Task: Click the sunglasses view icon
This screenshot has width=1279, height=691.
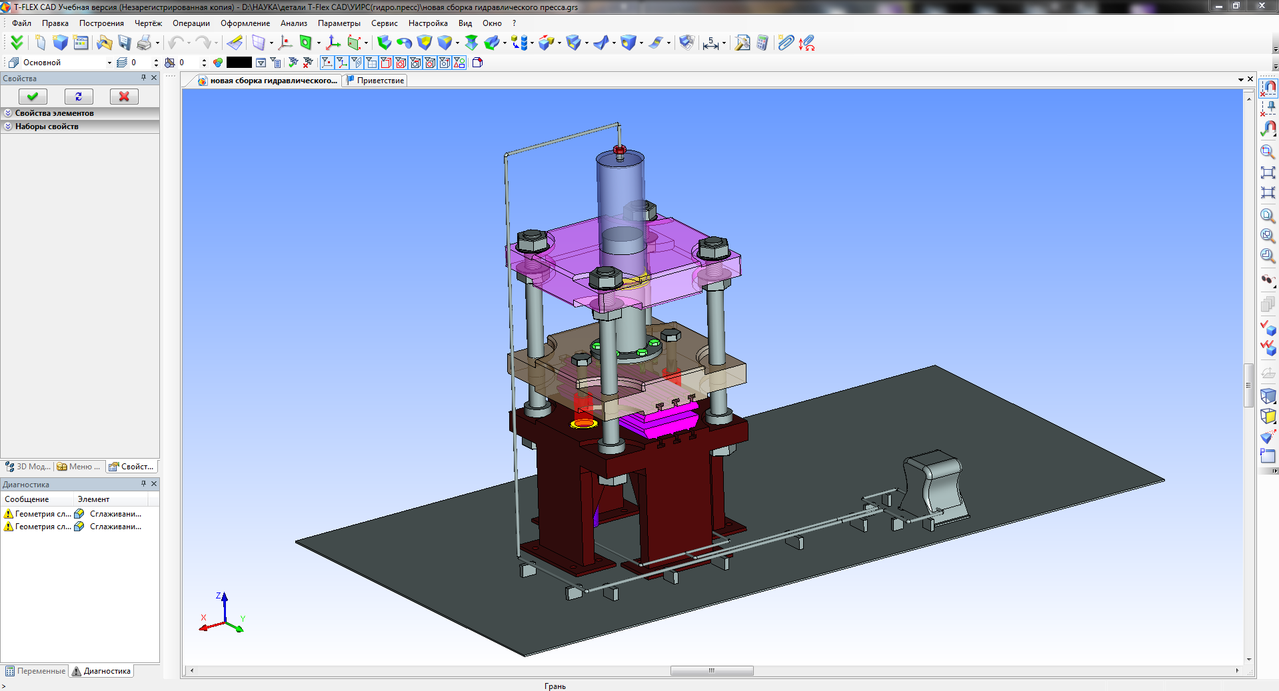Action: point(1268,280)
